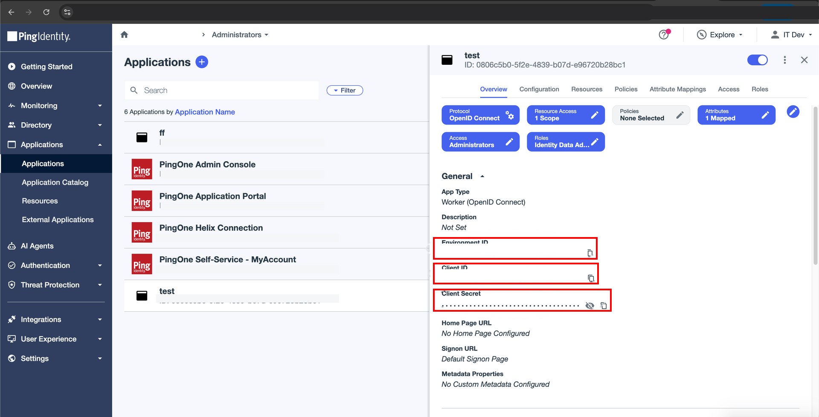Select Applications sub-item in sidebar
This screenshot has width=819, height=417.
pyautogui.click(x=56, y=164)
